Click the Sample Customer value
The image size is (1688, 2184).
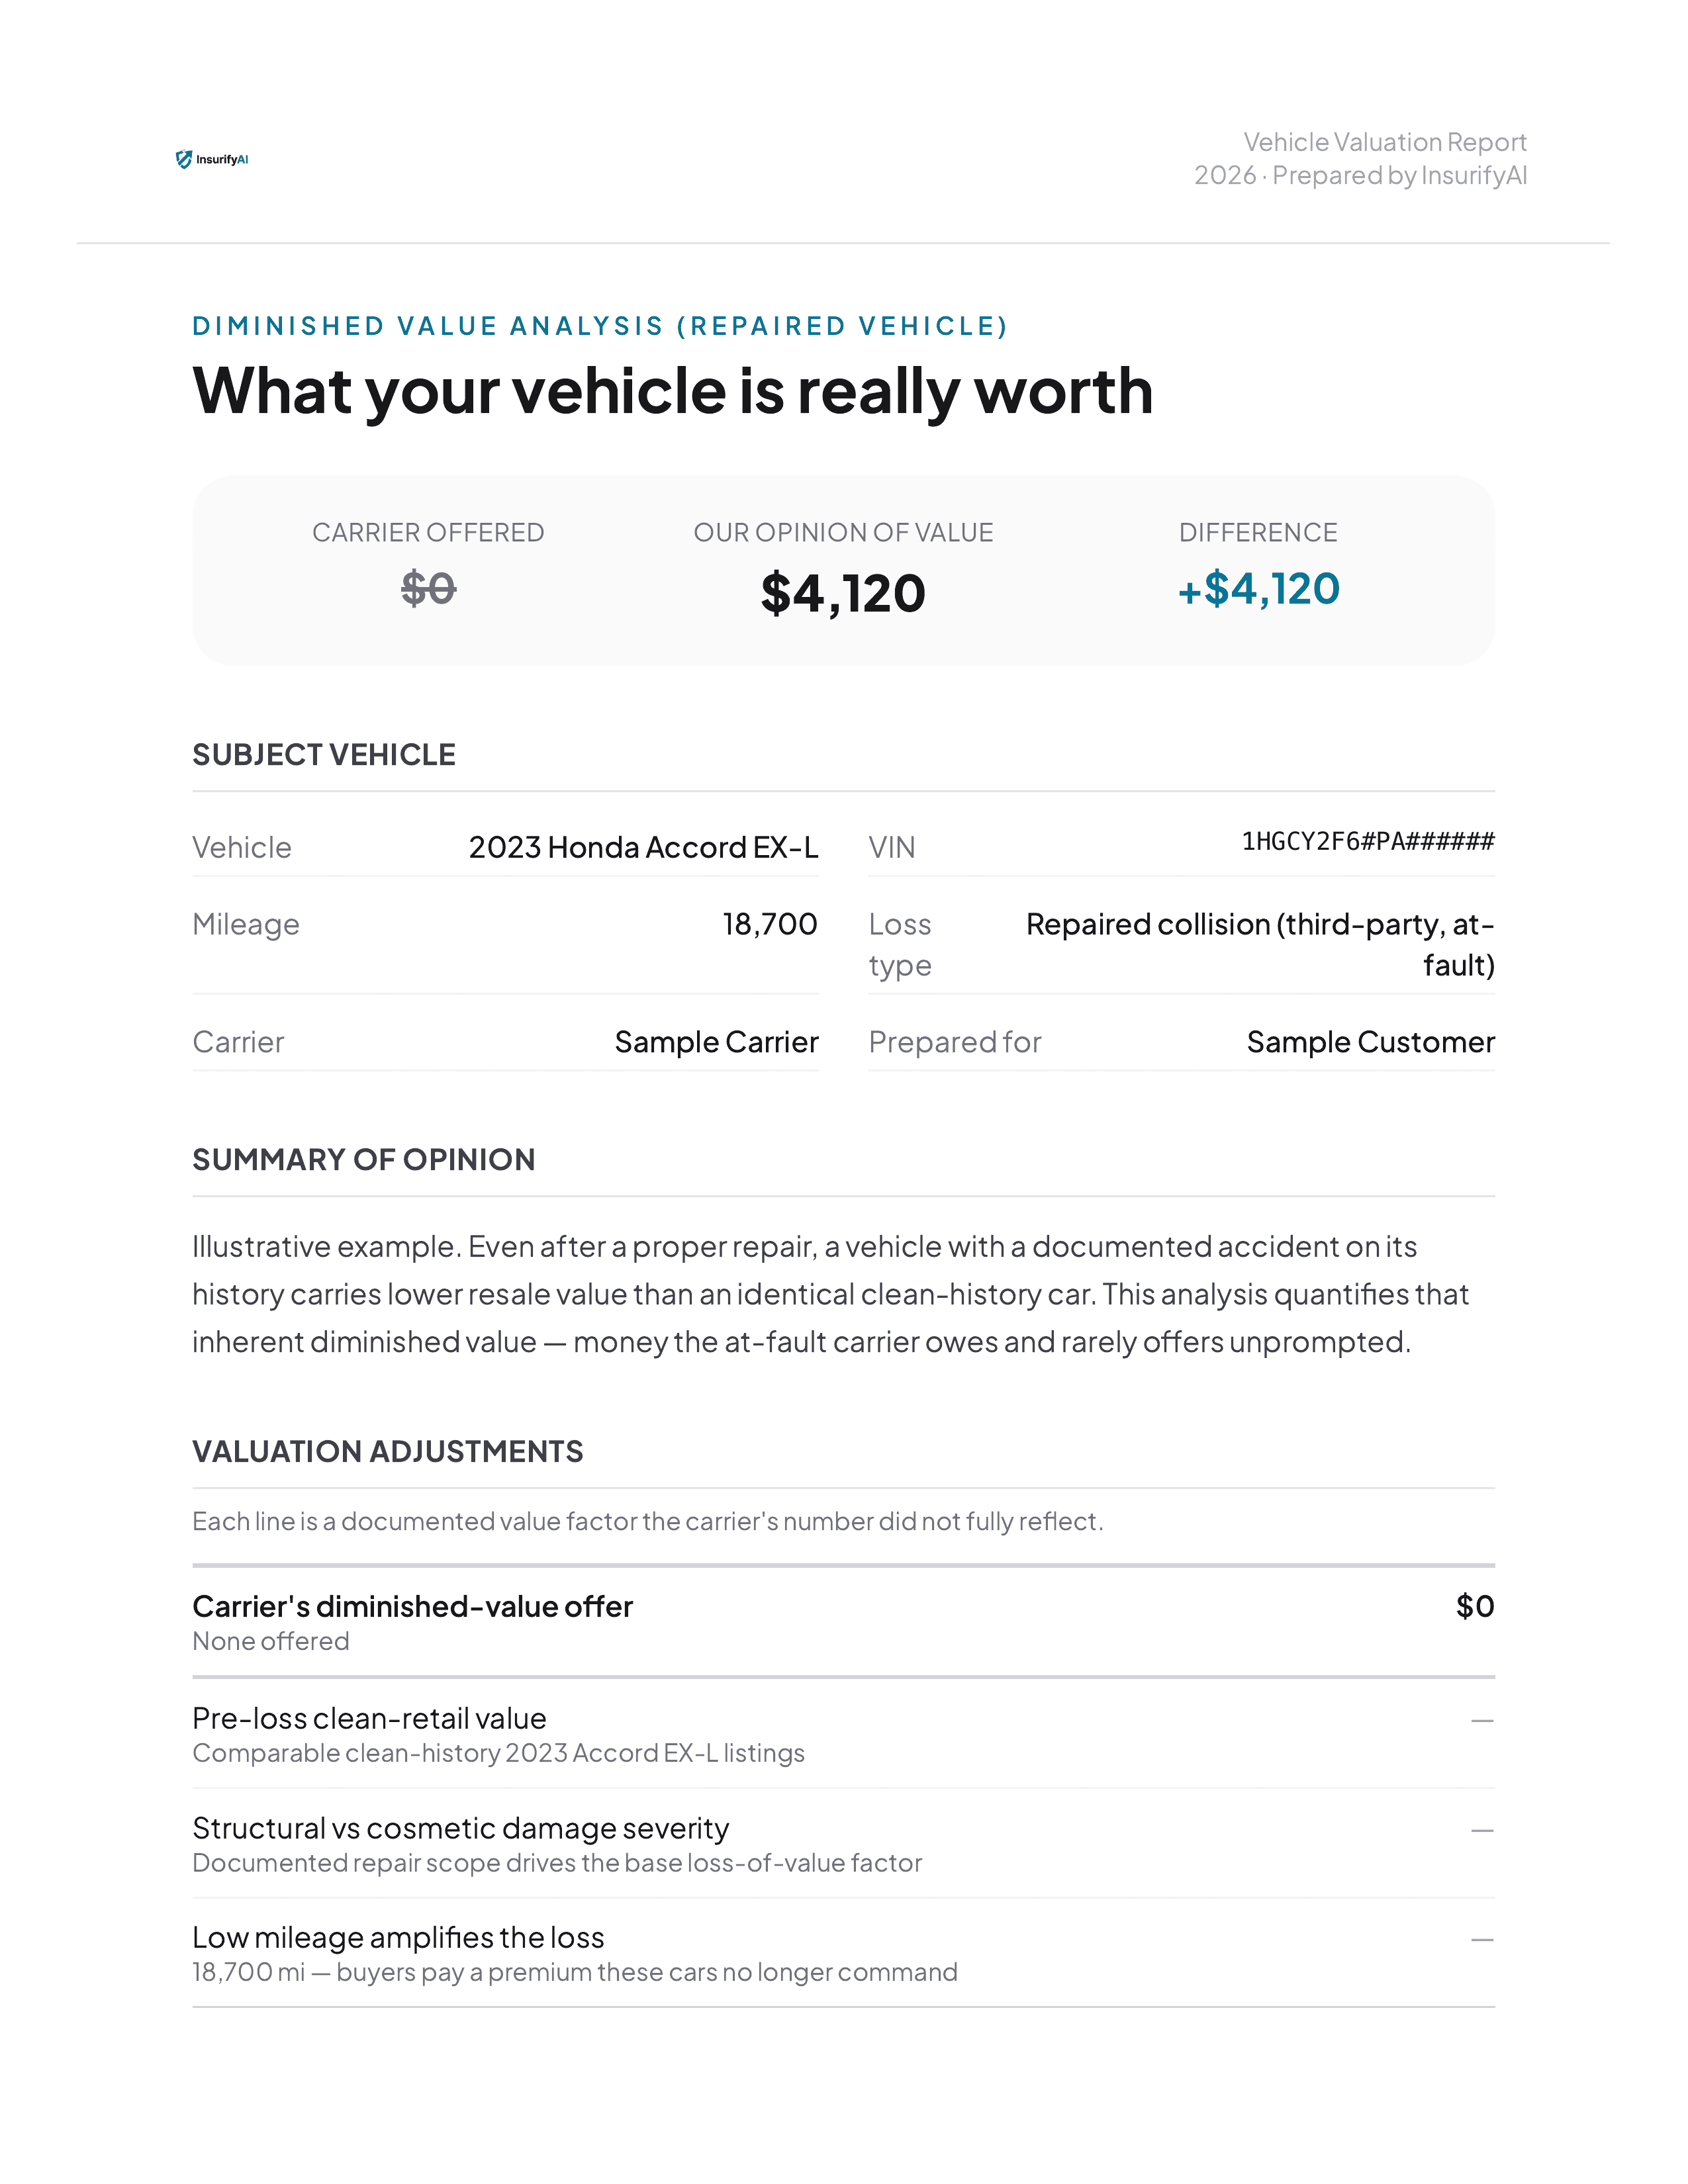(x=1370, y=1042)
